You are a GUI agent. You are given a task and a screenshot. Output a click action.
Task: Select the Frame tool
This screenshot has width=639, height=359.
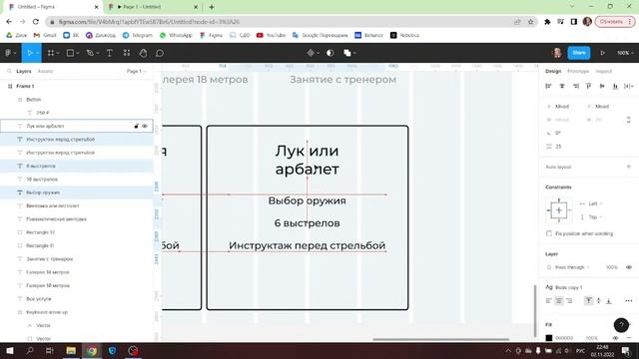pyautogui.click(x=51, y=53)
